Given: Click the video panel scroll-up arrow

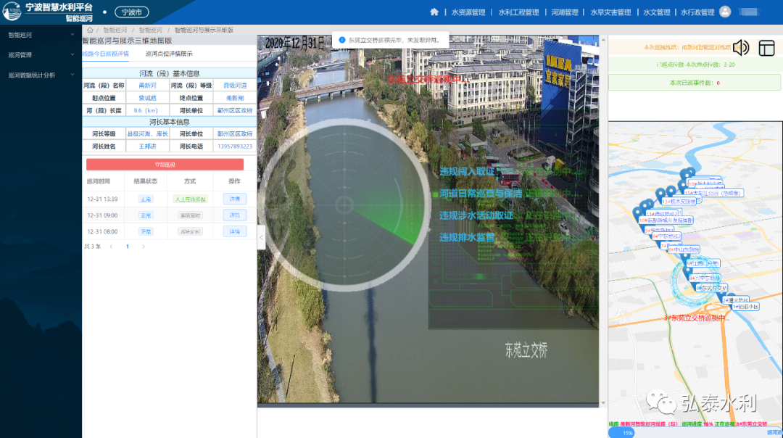Looking at the screenshot, I should point(603,39).
